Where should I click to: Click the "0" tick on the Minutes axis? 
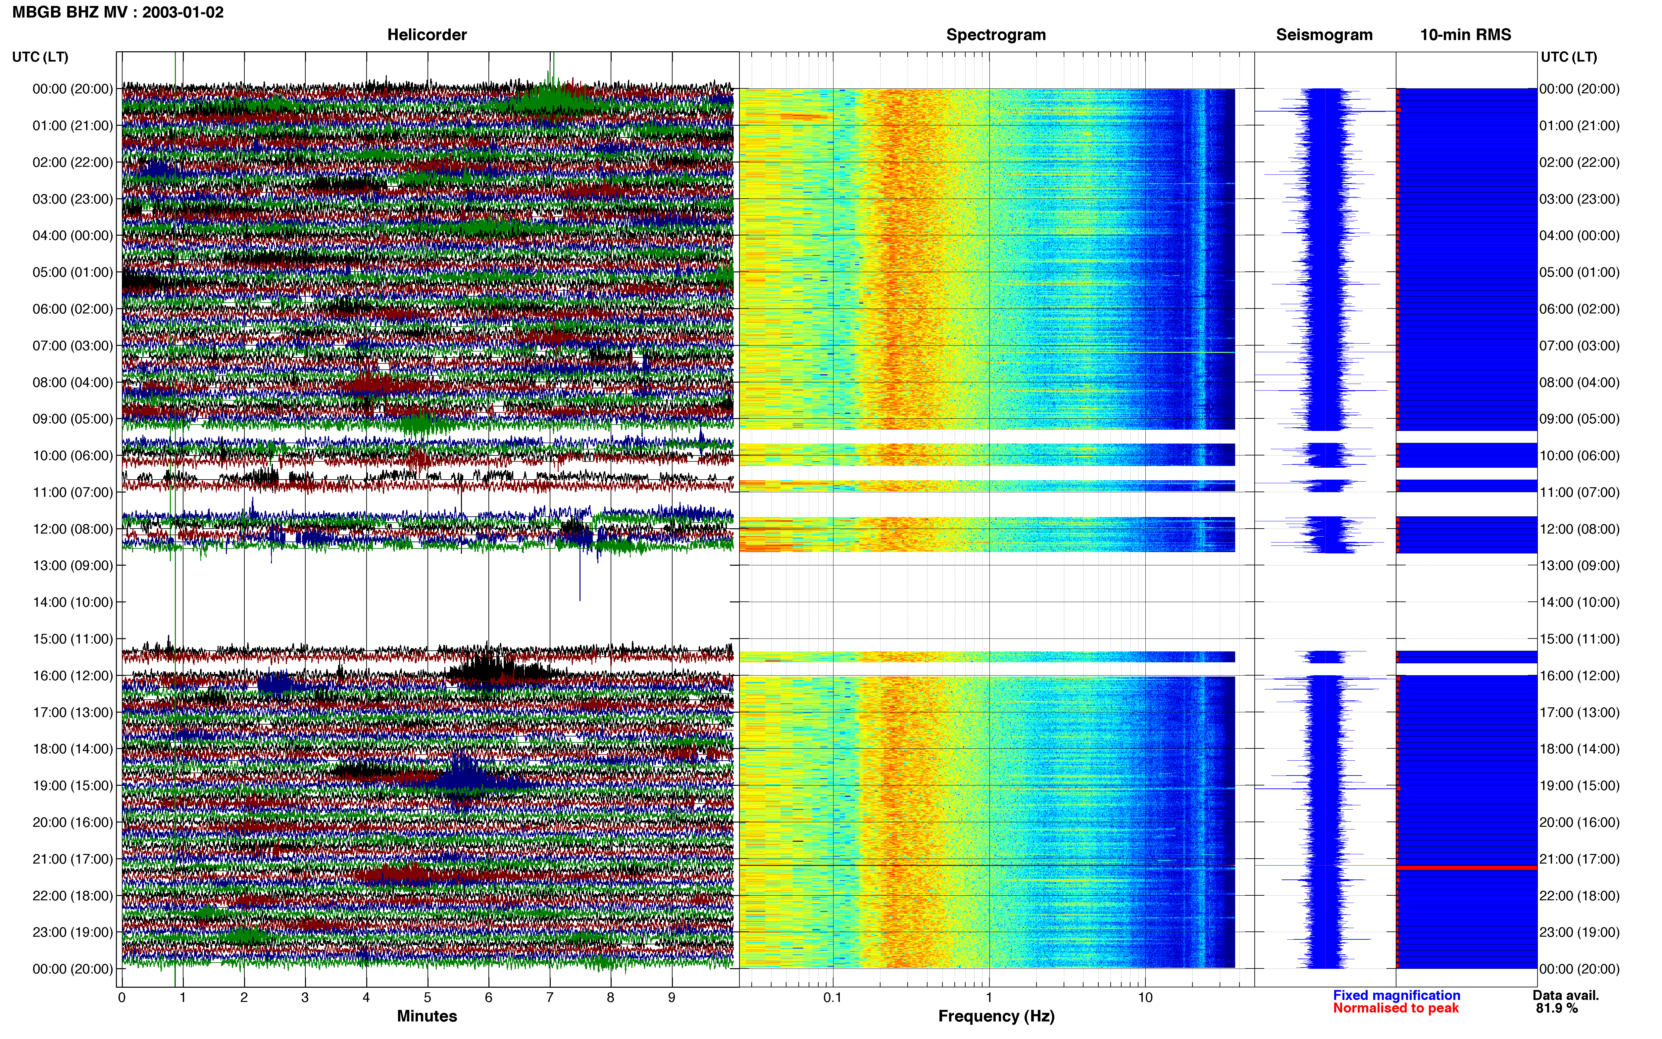[x=122, y=997]
